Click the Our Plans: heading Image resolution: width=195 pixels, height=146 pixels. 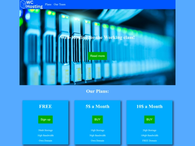click(x=97, y=91)
